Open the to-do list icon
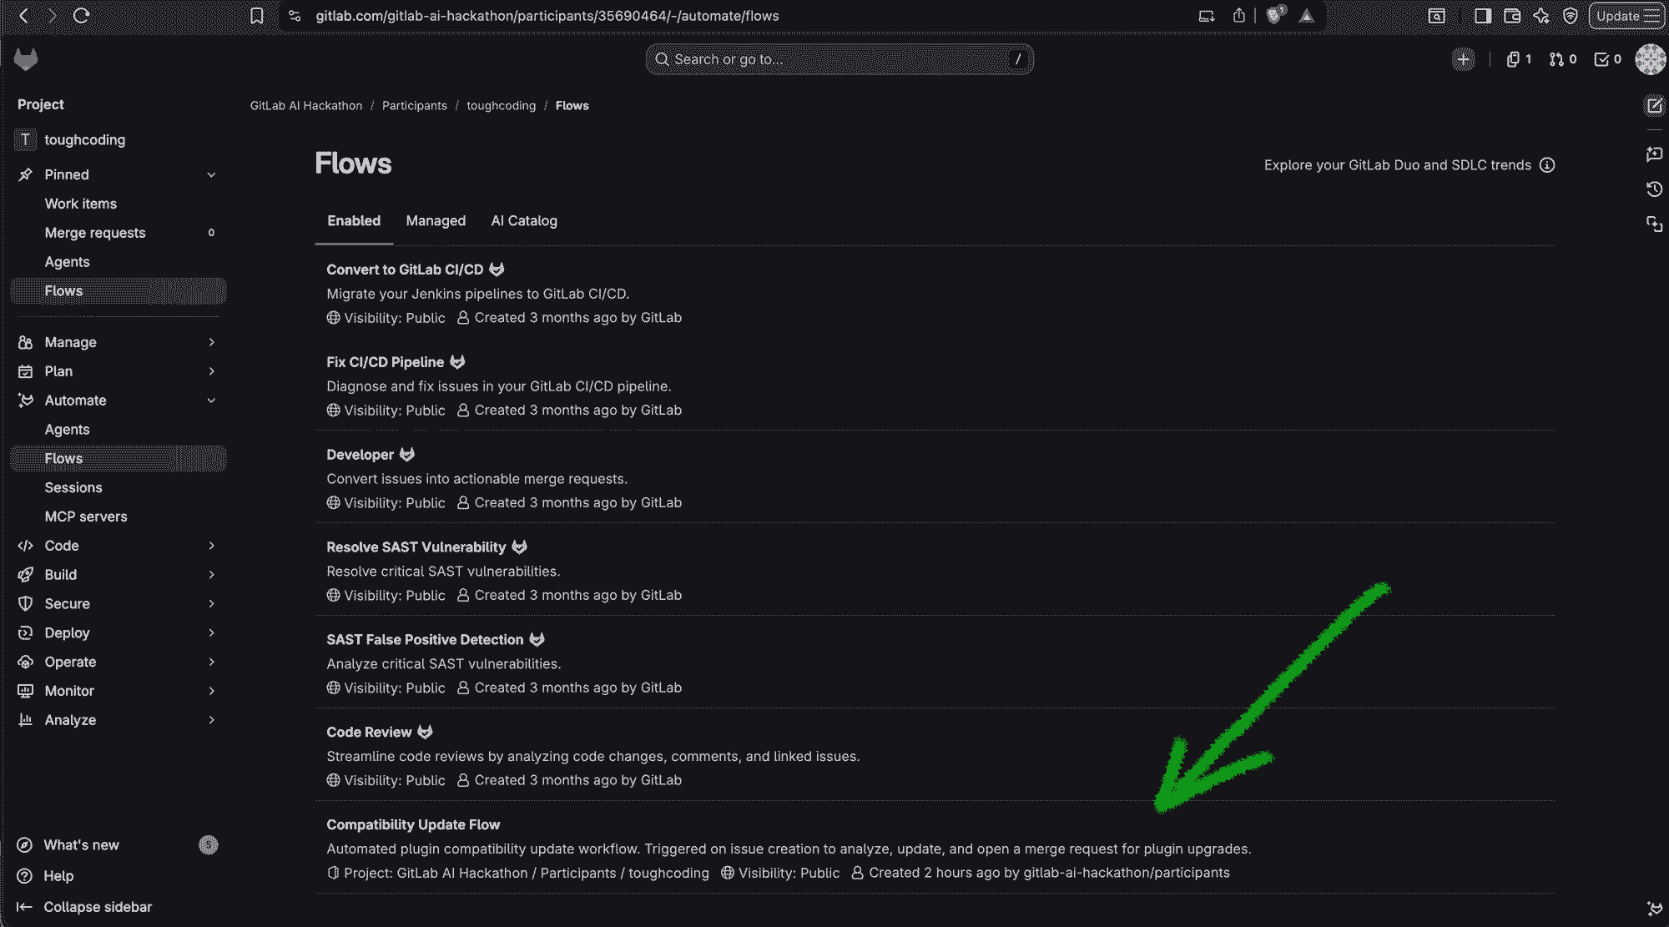 coord(1607,59)
